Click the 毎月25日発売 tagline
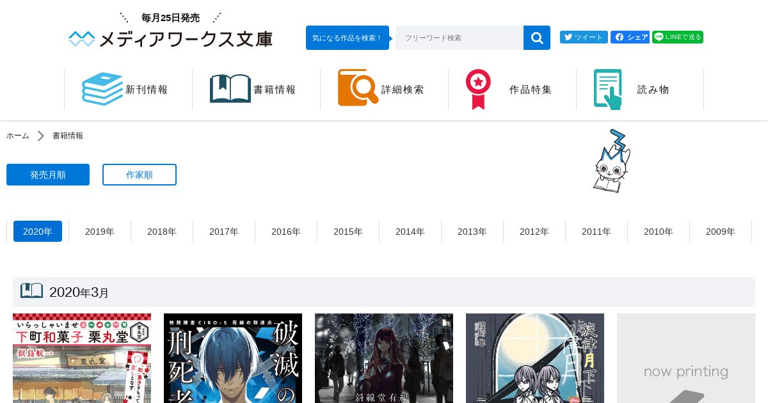768x403 pixels. [170, 18]
